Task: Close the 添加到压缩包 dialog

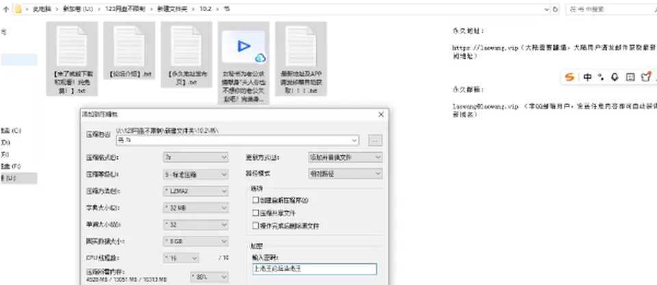Action: pyautogui.click(x=381, y=114)
